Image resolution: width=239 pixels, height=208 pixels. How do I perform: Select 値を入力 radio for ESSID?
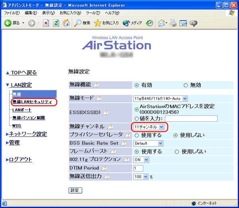click(x=137, y=119)
